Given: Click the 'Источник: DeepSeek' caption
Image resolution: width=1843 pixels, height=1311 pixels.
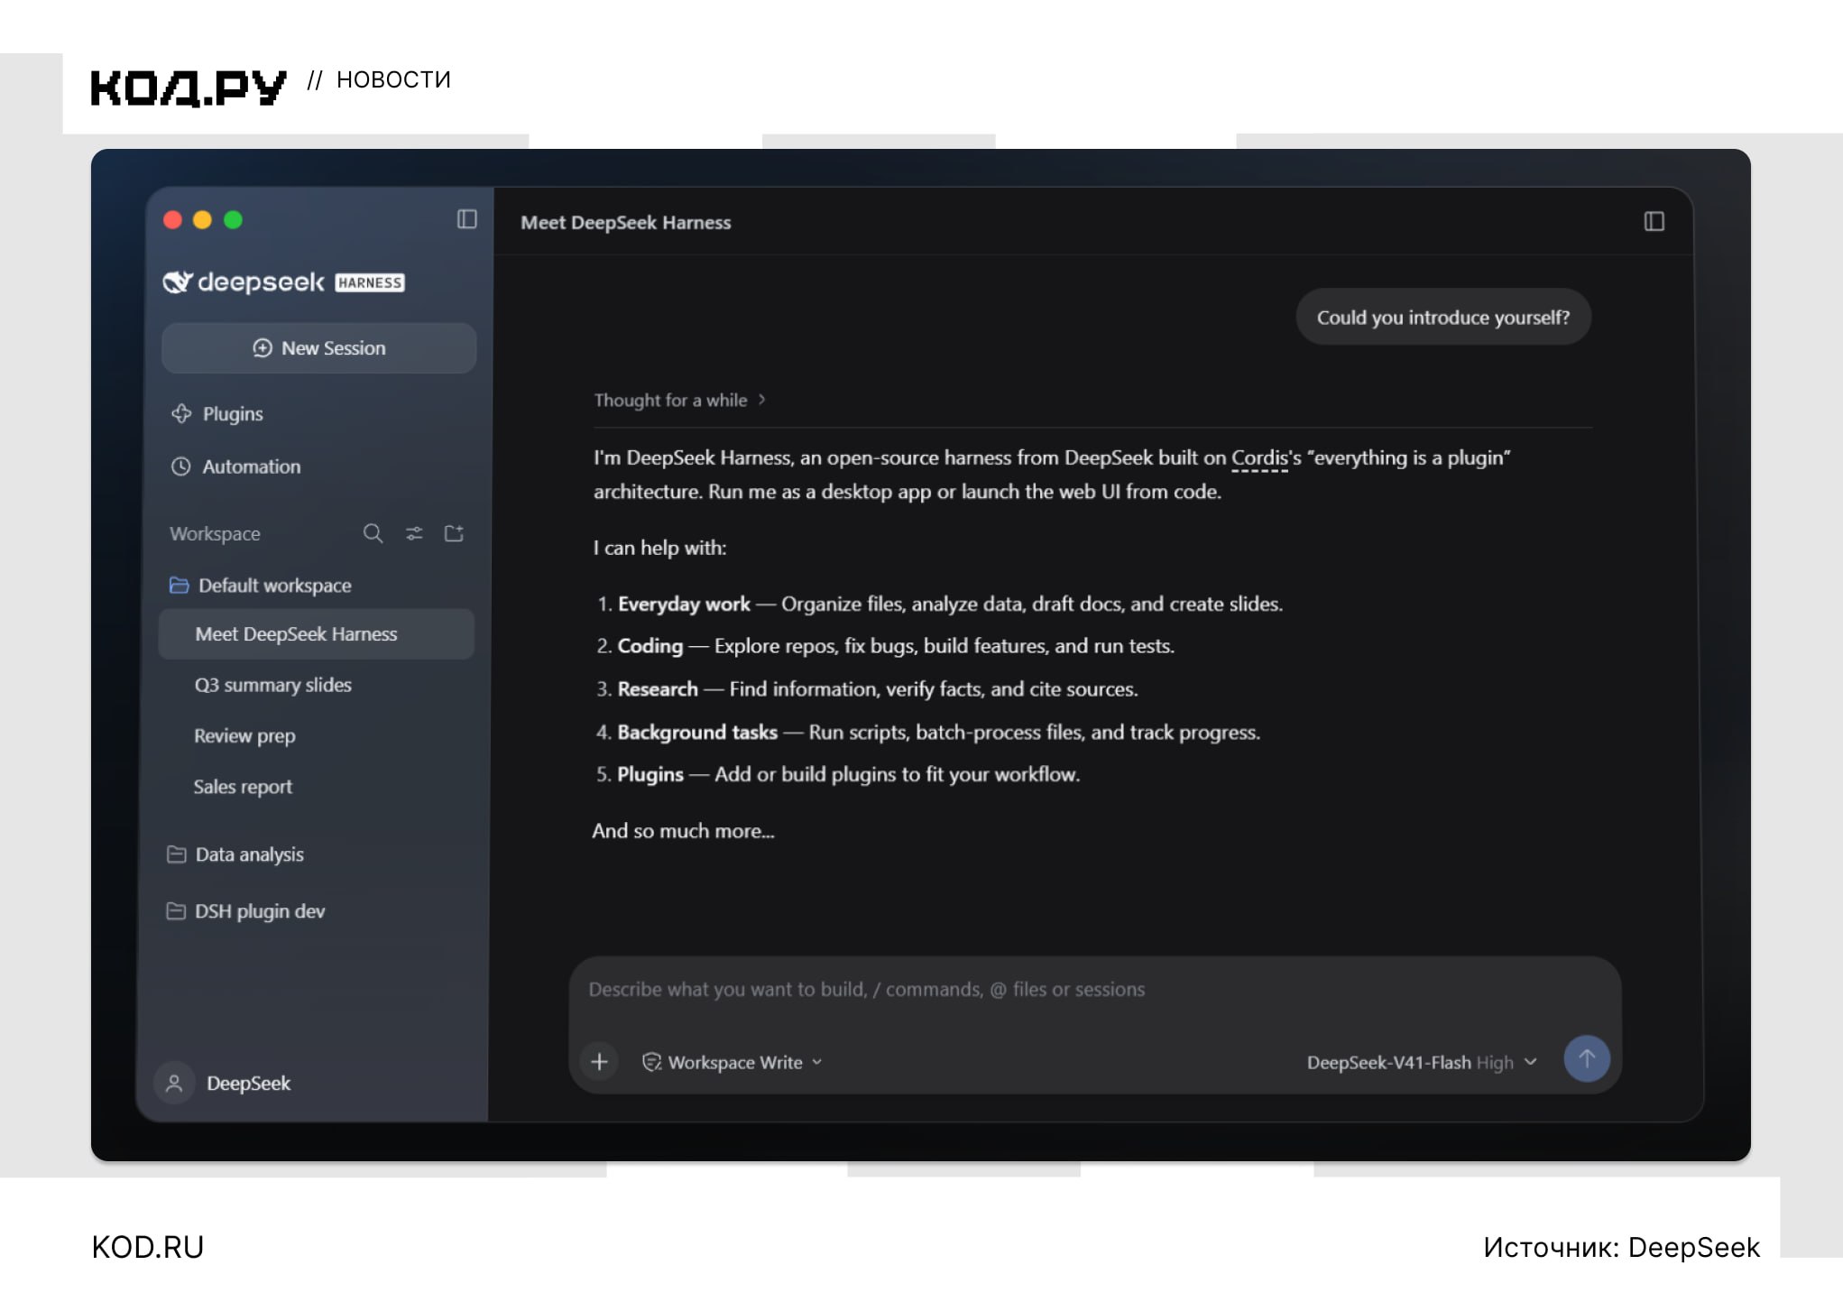Looking at the screenshot, I should coord(1621,1248).
